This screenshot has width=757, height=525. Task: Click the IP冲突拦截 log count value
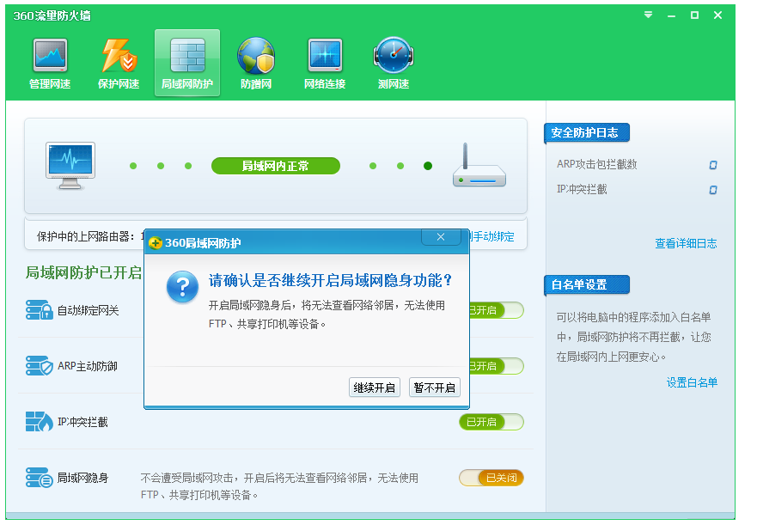pyautogui.click(x=712, y=190)
